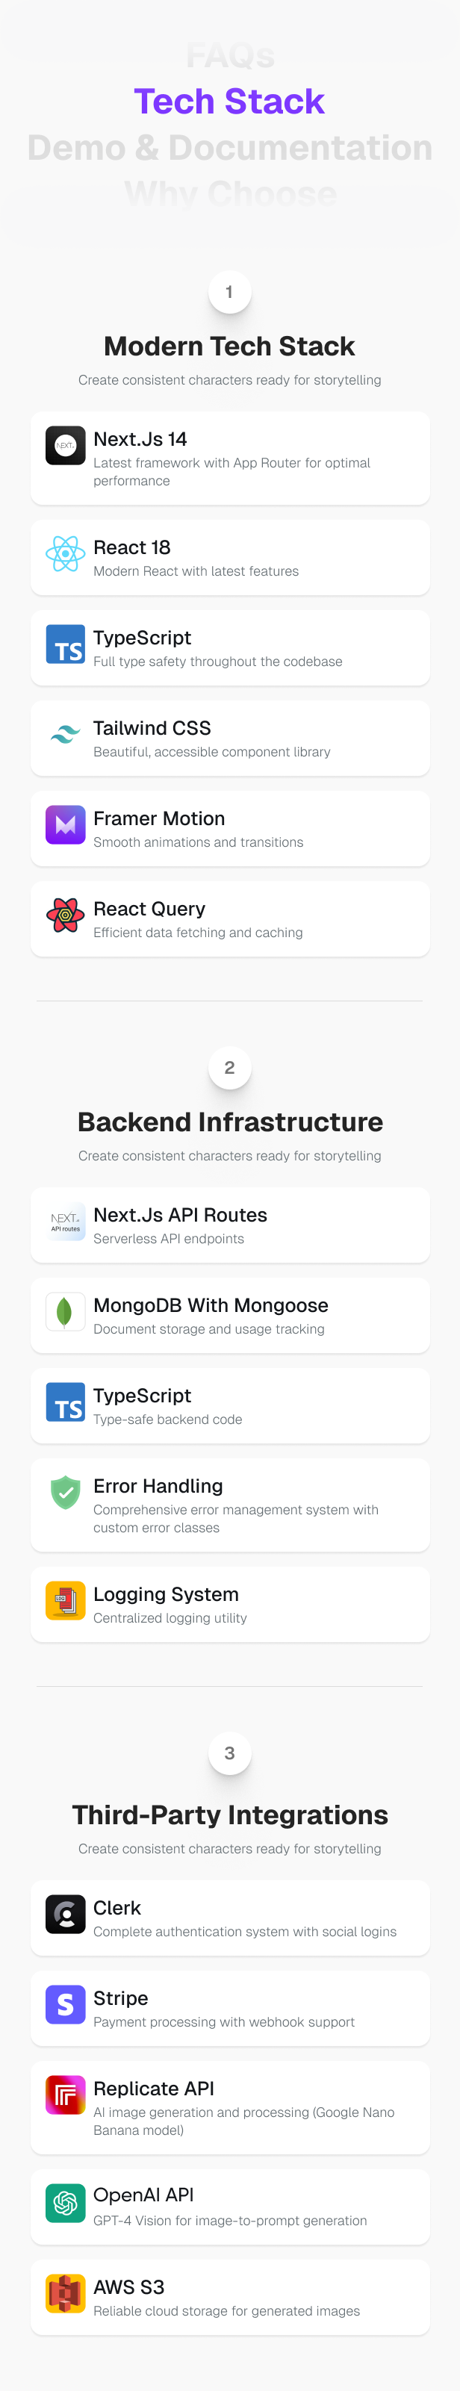Click the Type-safe backend code TypeScript card

pos(230,1405)
